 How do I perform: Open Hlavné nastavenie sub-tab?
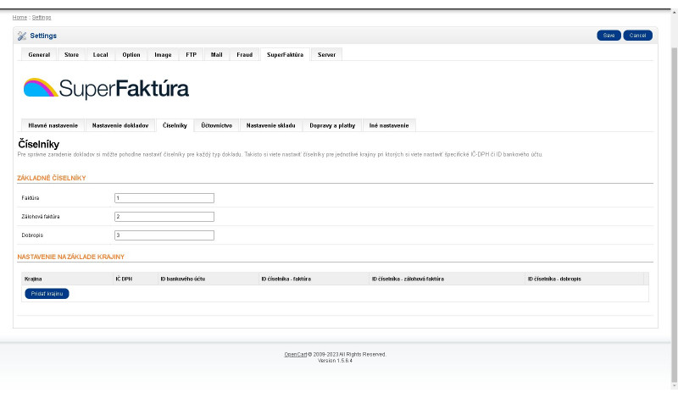(x=53, y=126)
